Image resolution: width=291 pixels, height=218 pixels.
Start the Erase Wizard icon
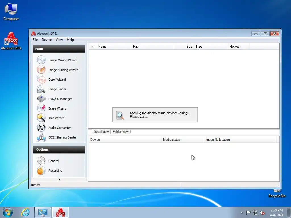[41, 108]
